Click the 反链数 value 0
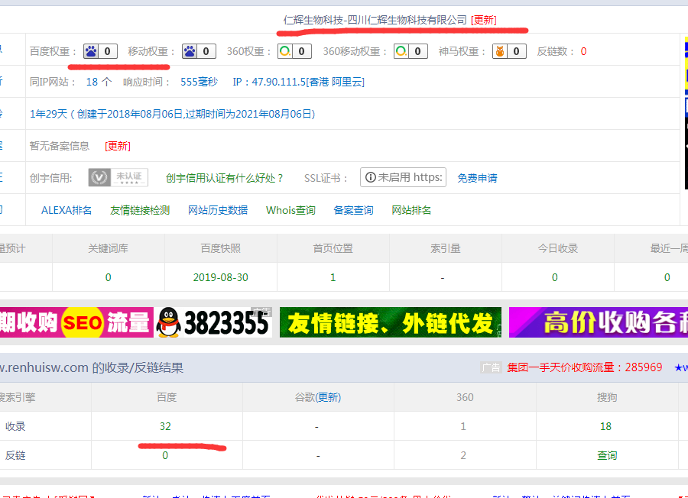The width and height of the screenshot is (688, 498). [x=583, y=51]
